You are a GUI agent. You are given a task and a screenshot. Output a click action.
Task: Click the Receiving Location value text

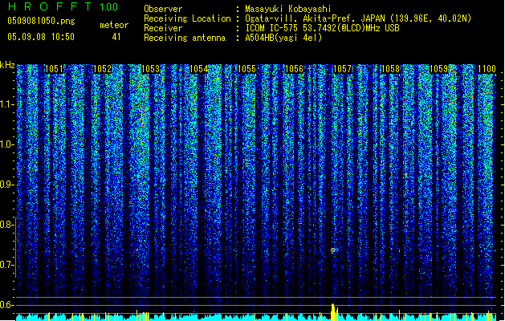(x=358, y=18)
